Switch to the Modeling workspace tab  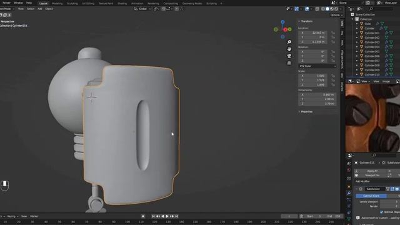[57, 4]
